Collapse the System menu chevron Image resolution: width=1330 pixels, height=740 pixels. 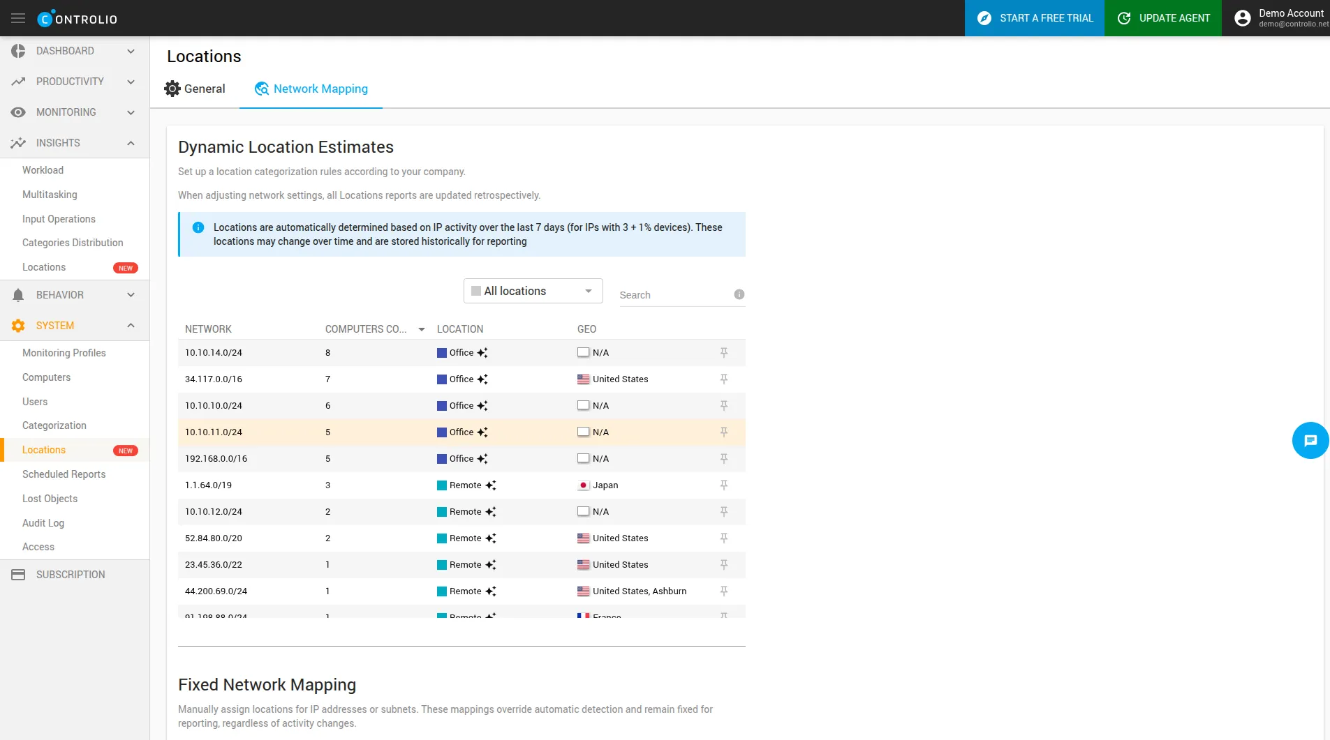point(131,326)
